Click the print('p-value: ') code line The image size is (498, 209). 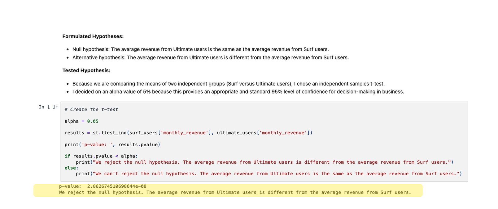112,144
